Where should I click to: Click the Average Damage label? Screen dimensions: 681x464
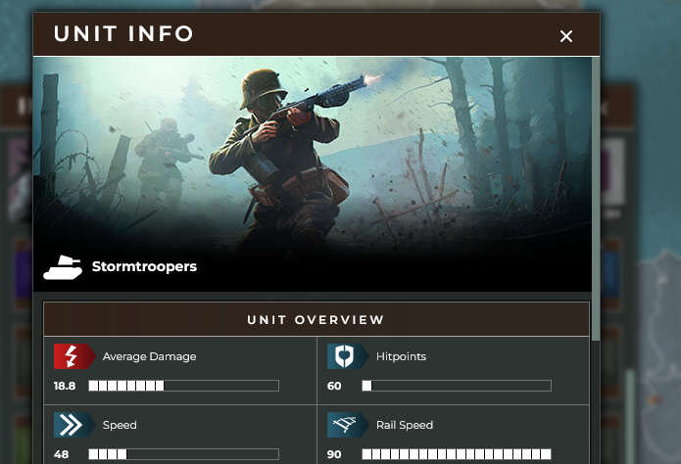coord(149,356)
